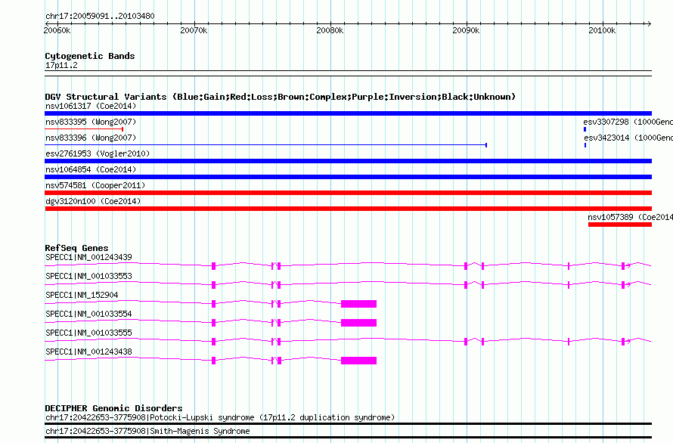Click the 20070k ruler tick label

coord(194,30)
